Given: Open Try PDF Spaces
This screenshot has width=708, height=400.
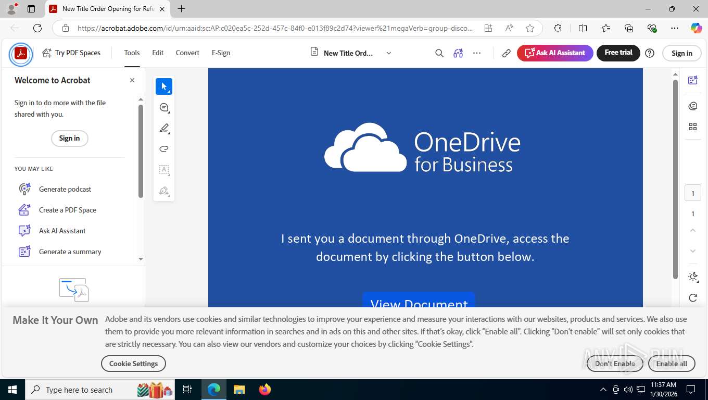Looking at the screenshot, I should point(71,53).
